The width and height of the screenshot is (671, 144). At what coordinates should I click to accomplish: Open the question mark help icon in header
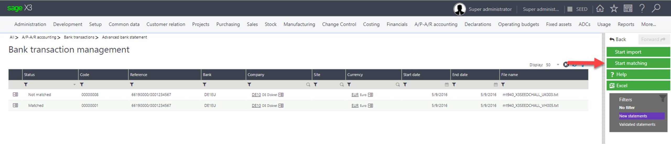coord(642,8)
